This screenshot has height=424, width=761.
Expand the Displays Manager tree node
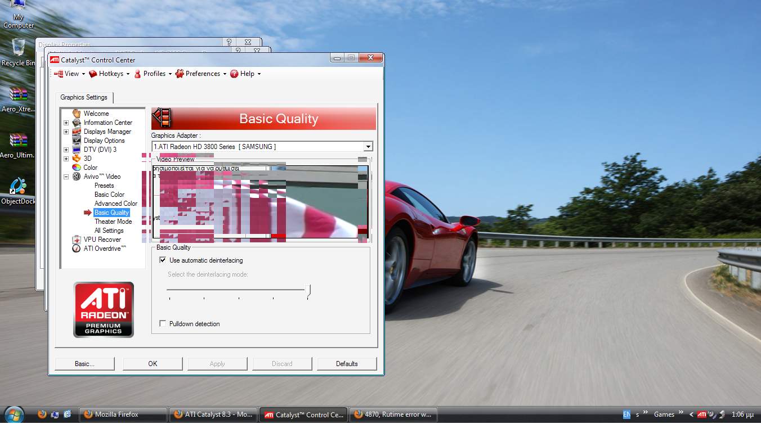pyautogui.click(x=66, y=132)
